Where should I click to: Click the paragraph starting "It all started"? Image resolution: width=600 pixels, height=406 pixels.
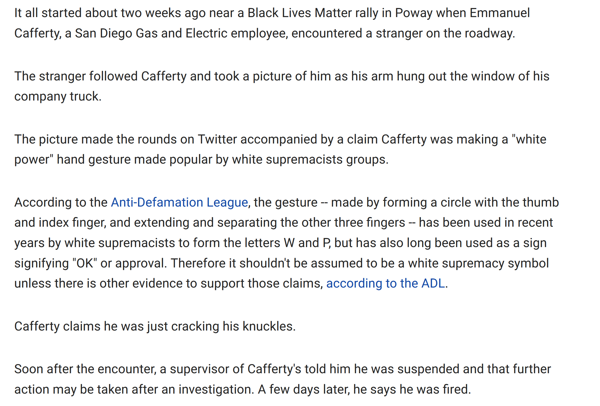pyautogui.click(x=272, y=23)
